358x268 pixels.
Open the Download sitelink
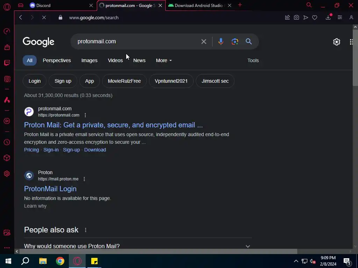click(x=95, y=150)
